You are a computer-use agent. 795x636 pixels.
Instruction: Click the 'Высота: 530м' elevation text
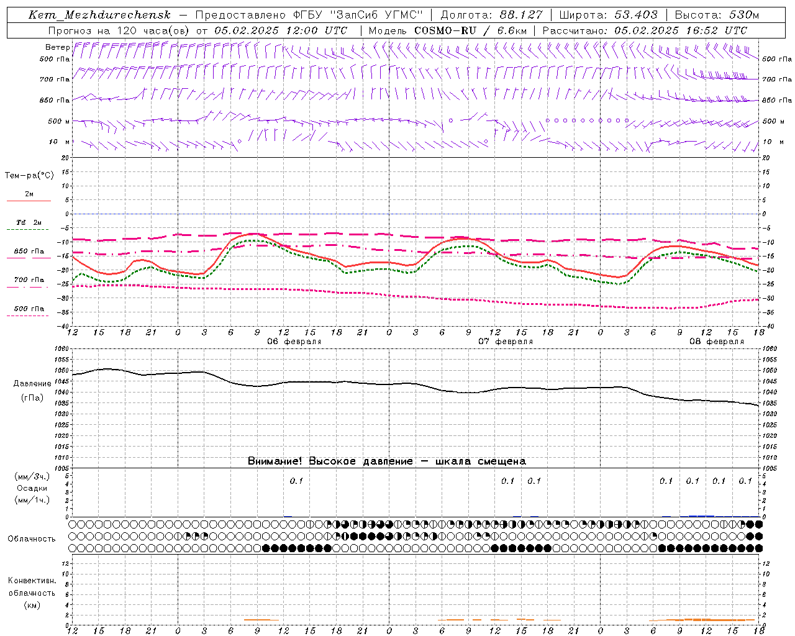(716, 15)
